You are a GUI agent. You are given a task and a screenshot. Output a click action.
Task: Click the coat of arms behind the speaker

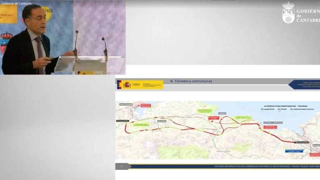[6, 42]
